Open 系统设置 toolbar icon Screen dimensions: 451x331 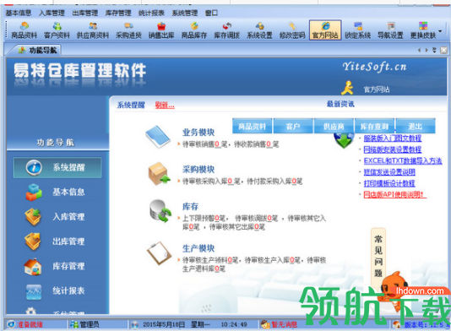click(260, 30)
